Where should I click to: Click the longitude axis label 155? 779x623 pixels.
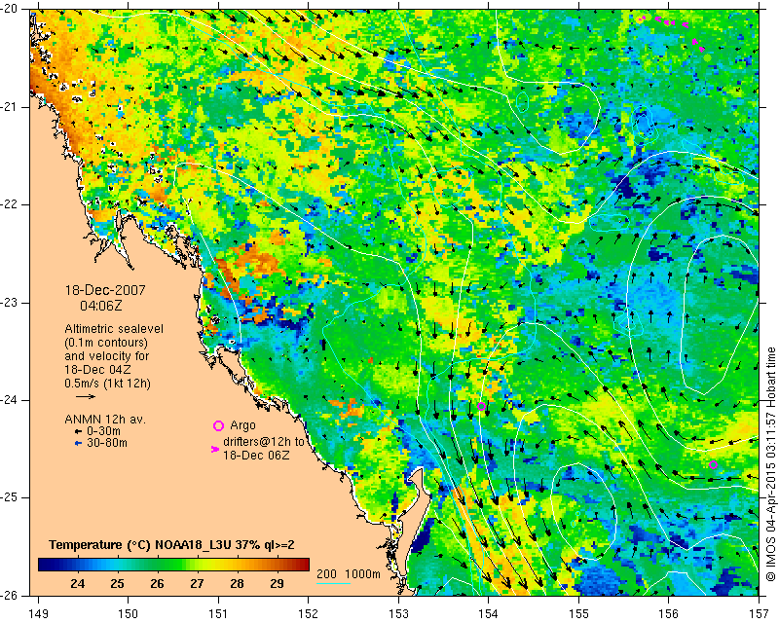(578, 614)
